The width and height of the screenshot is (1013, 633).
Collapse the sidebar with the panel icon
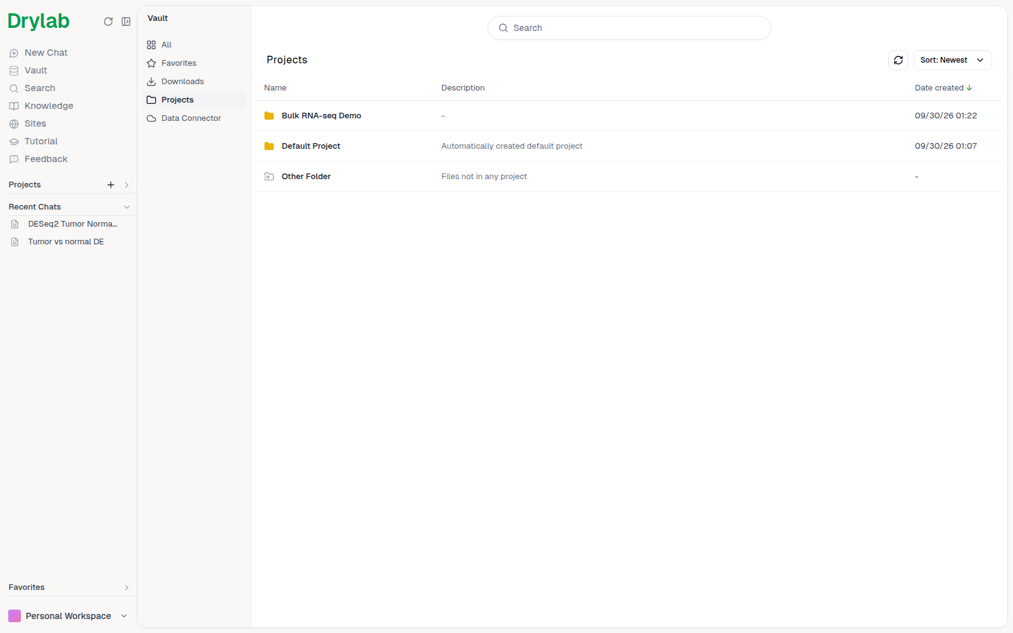(x=126, y=22)
